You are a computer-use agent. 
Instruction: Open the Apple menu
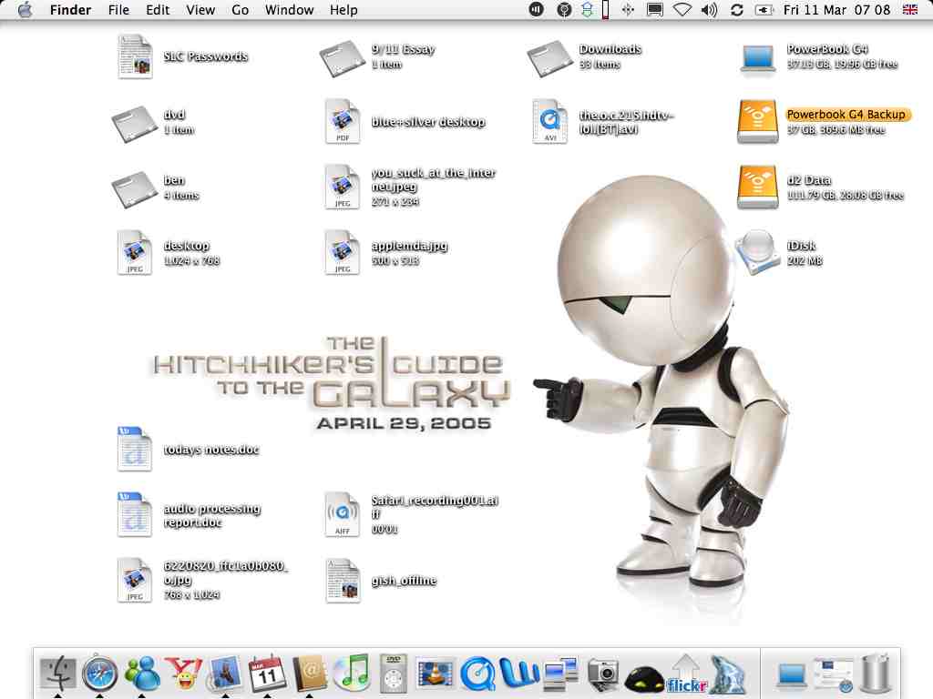click(25, 10)
